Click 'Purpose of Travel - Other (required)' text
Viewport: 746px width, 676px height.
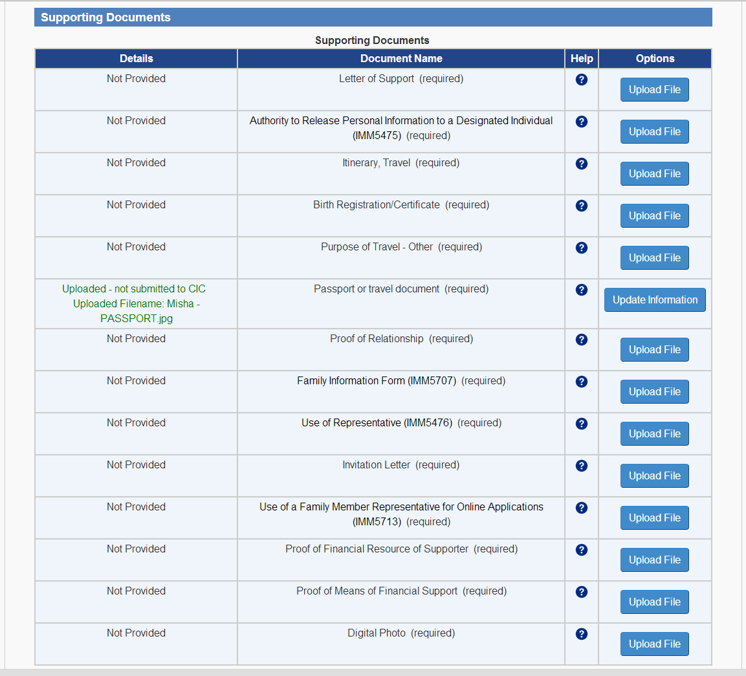401,246
